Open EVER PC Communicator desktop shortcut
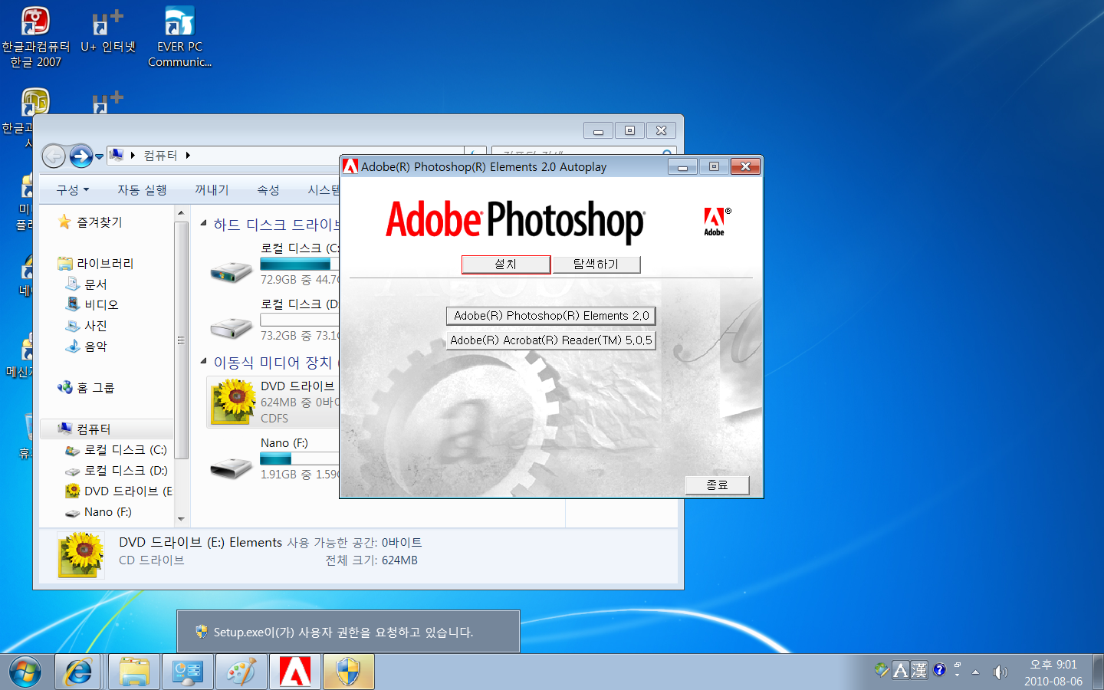Image resolution: width=1104 pixels, height=690 pixels. tap(179, 36)
